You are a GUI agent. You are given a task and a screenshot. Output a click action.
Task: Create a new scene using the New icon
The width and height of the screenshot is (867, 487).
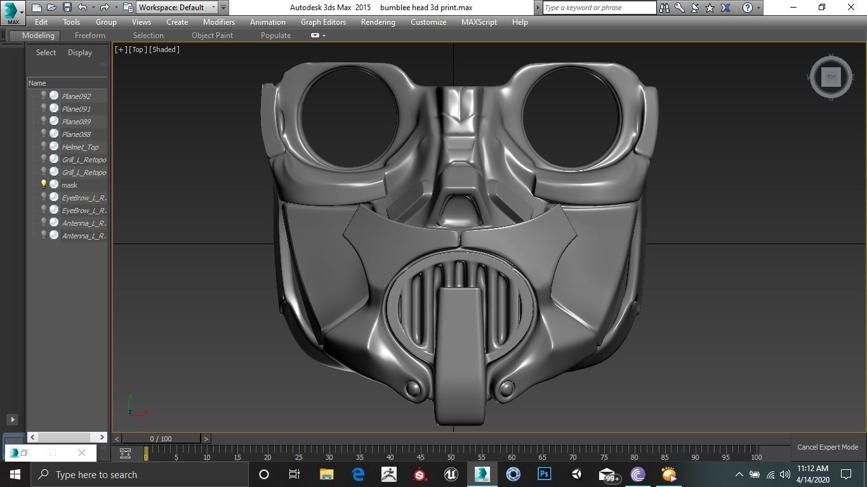tap(37, 8)
